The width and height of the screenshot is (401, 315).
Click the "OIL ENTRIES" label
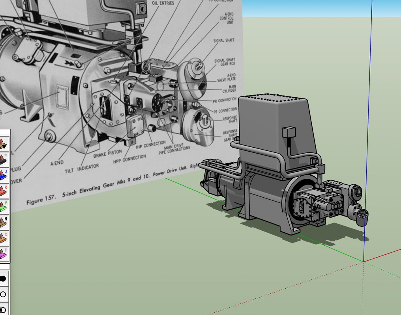[163, 3]
